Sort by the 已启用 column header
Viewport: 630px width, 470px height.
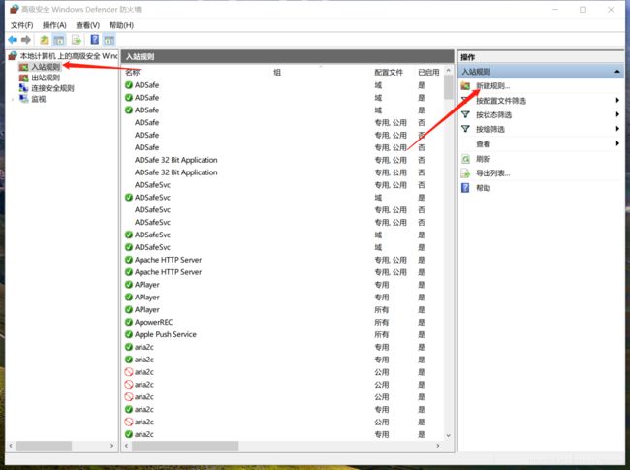(428, 73)
